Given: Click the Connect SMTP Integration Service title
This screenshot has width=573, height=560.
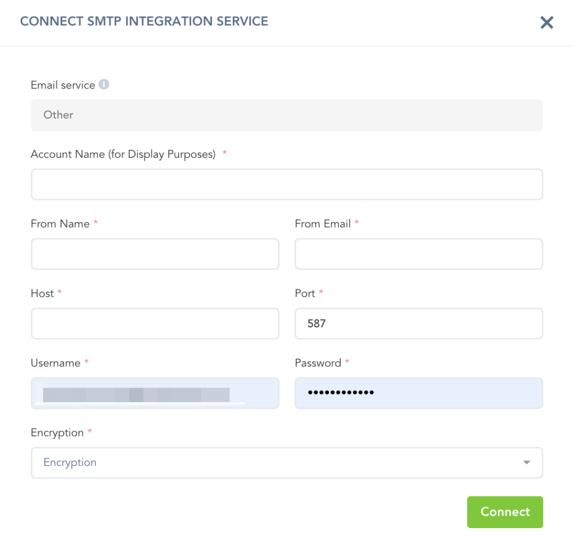Looking at the screenshot, I should coord(144,21).
